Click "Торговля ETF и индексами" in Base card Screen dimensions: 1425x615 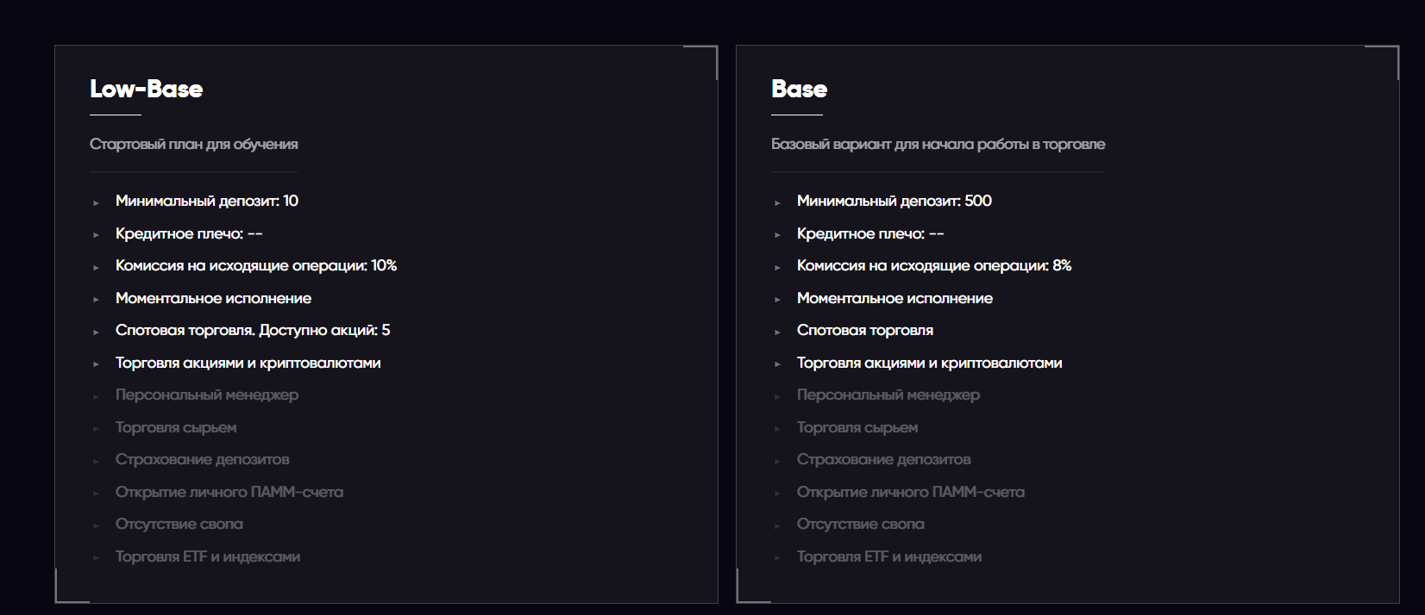[x=889, y=557]
